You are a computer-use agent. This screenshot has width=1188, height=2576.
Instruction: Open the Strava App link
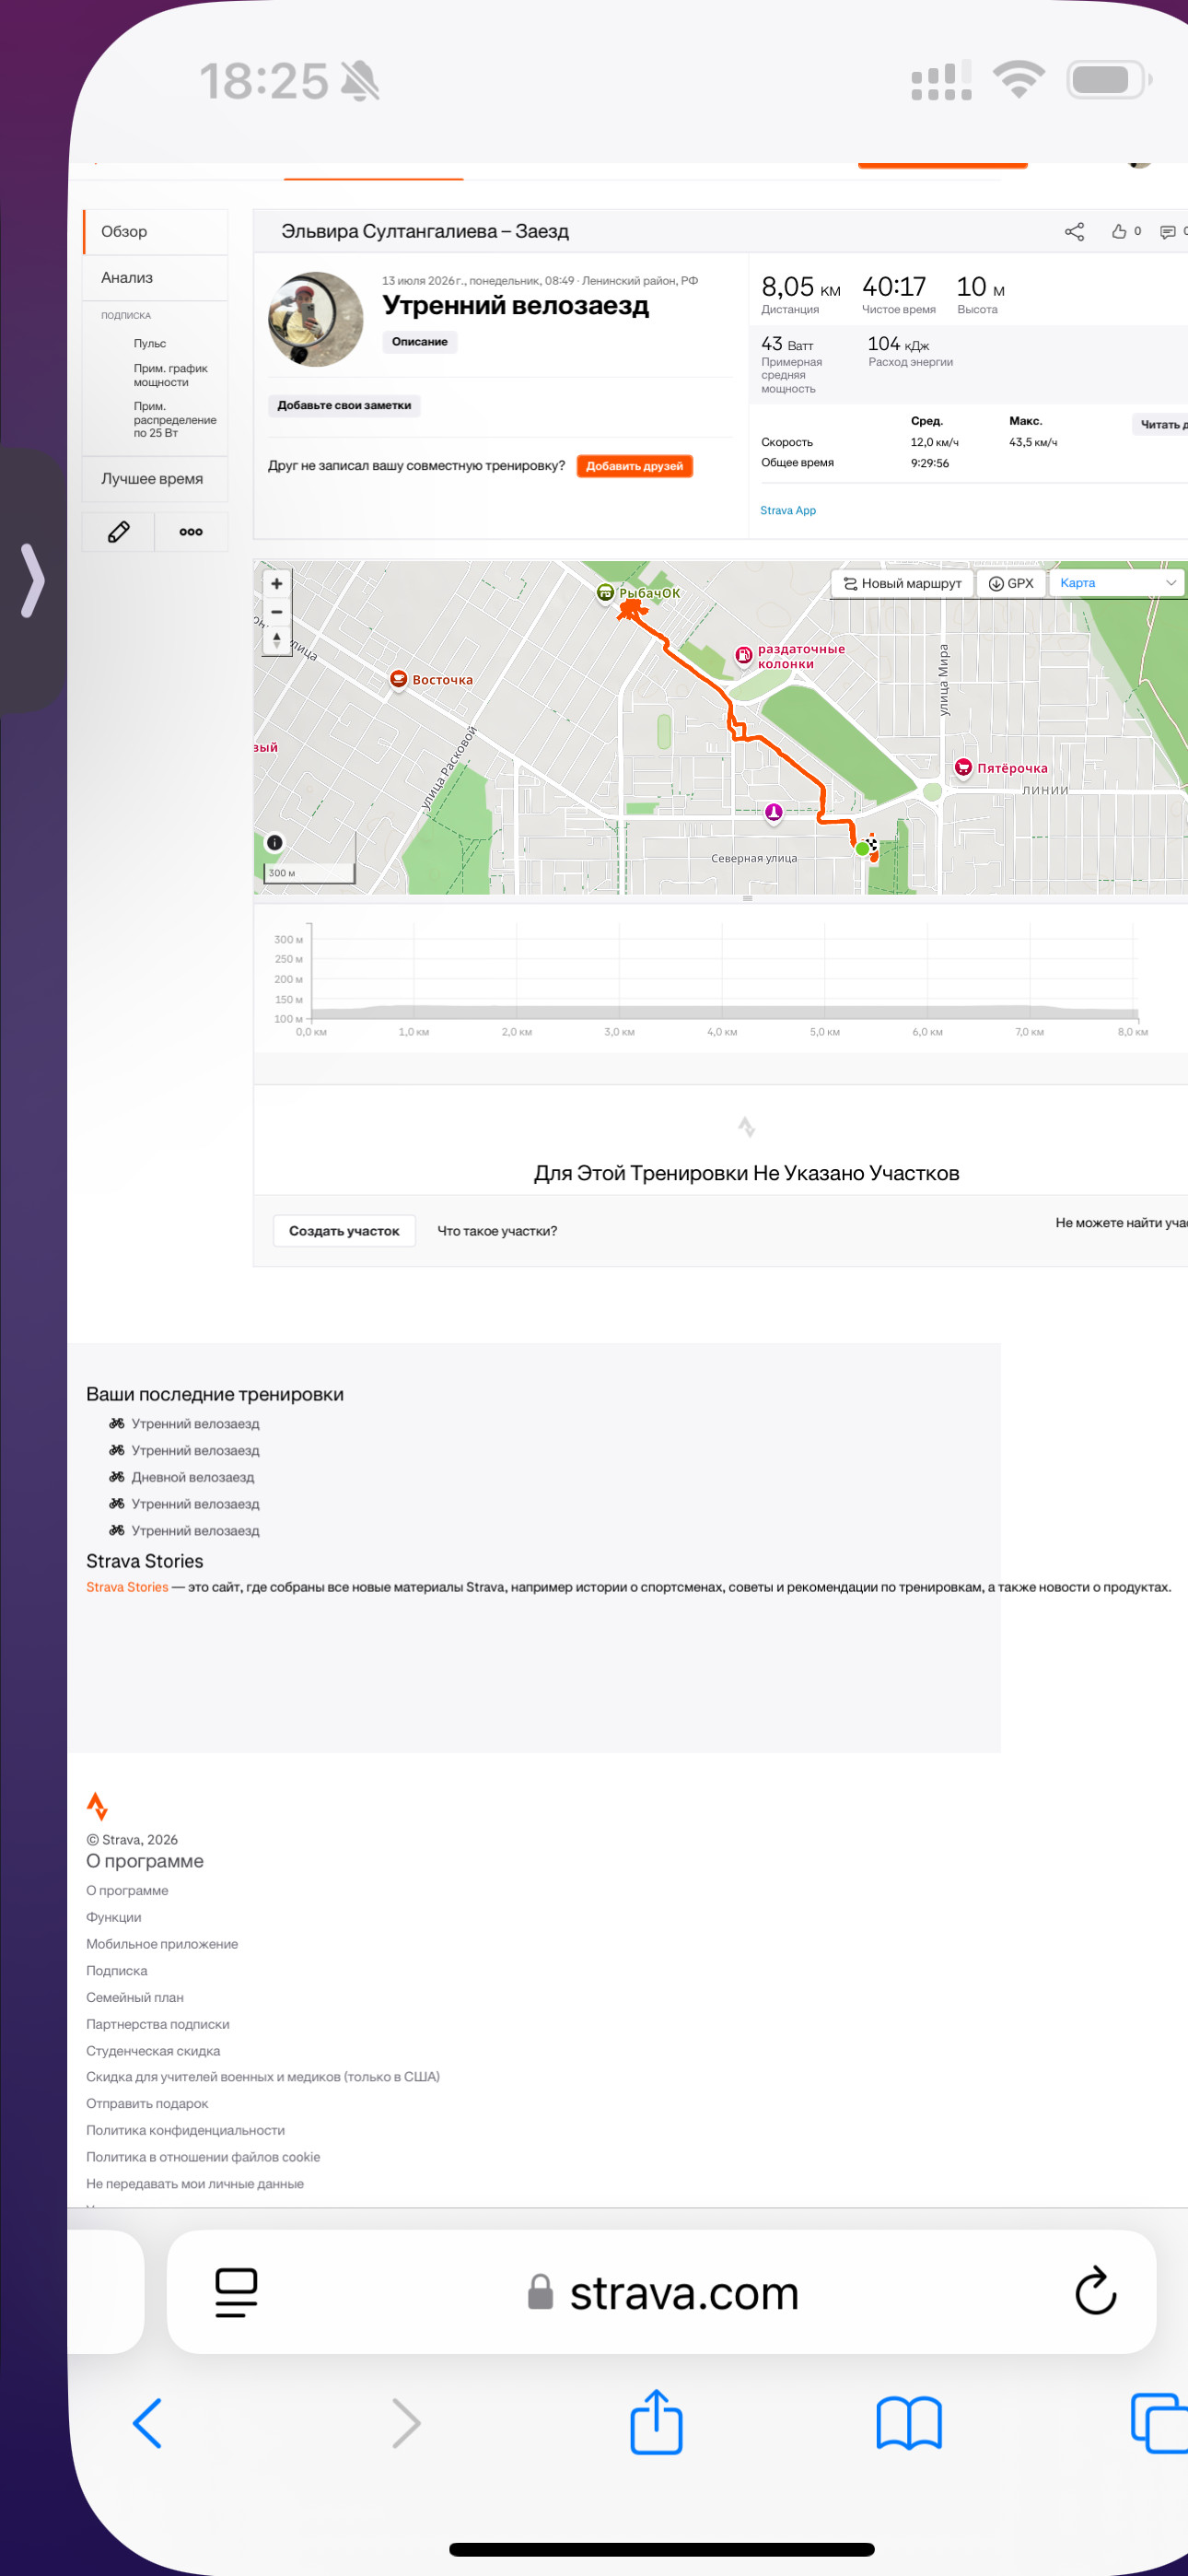pyautogui.click(x=788, y=511)
